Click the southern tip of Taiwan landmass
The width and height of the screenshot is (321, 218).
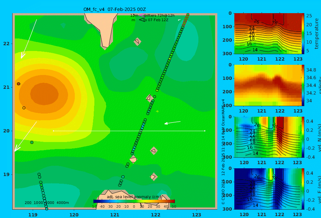pyautogui.click(x=105, y=48)
